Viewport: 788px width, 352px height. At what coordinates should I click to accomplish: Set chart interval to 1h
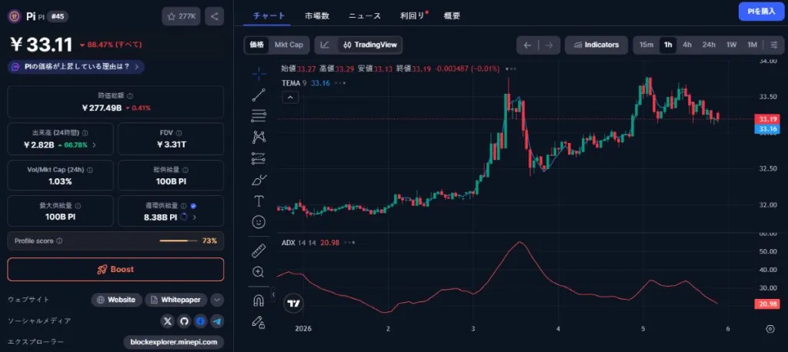pos(668,45)
